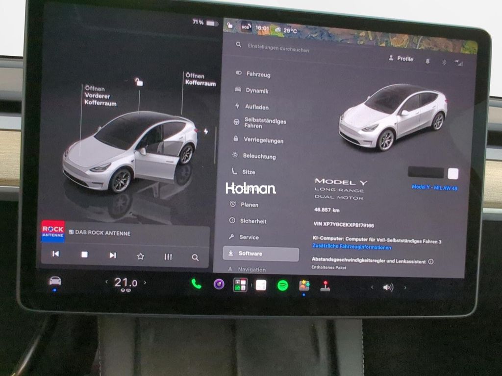This screenshot has width=502, height=376.
Task: Open the Sicherheit settings menu
Action: point(248,221)
